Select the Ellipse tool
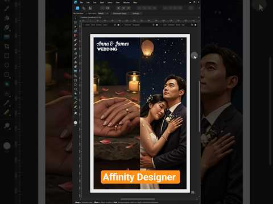Viewport: 273px width, 204px height. pyautogui.click(x=76, y=84)
